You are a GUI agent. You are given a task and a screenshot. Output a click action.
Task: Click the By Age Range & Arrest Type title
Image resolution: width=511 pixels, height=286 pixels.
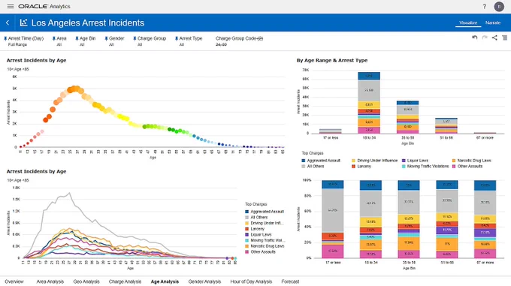click(x=331, y=60)
